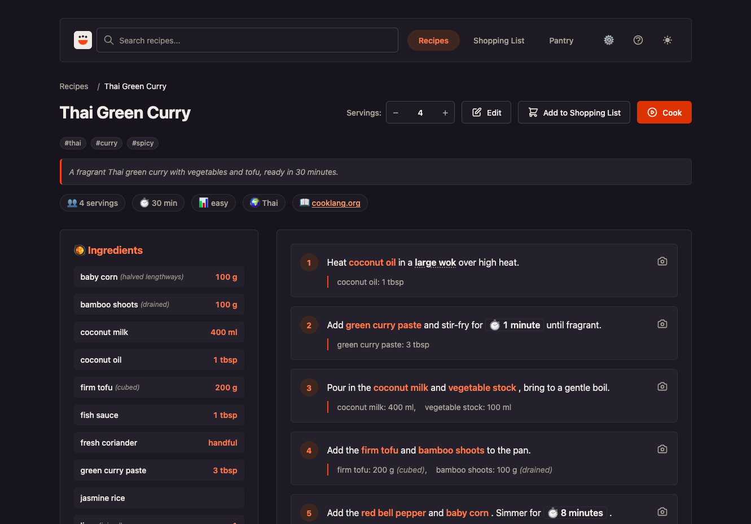Image resolution: width=751 pixels, height=524 pixels.
Task: Click the camera icon on step 5
Action: click(662, 512)
